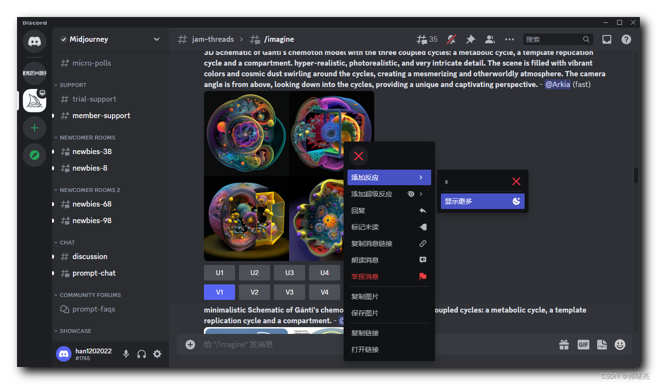Open the newbies-38 channel
The width and height of the screenshot is (657, 384).
110,152
